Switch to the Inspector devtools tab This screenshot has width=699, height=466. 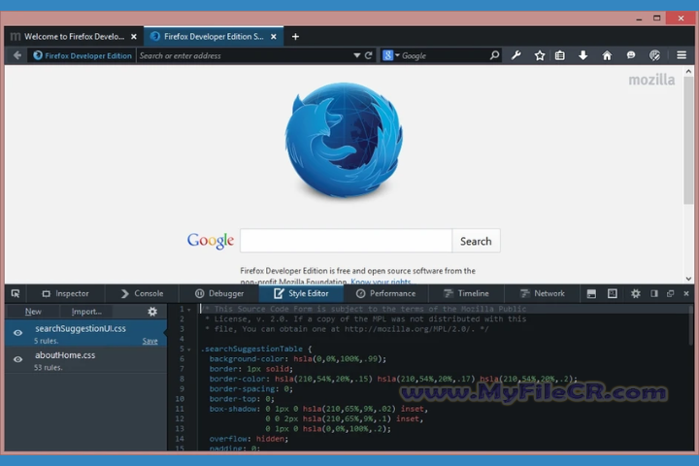66,293
